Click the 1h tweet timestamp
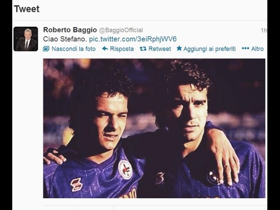The height and width of the screenshot is (210, 280). [264, 30]
